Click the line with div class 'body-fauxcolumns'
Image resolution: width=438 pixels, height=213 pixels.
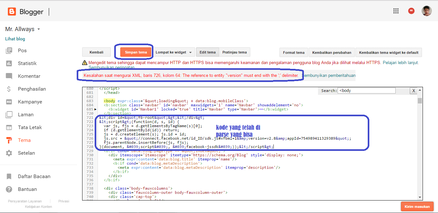coord(138,188)
